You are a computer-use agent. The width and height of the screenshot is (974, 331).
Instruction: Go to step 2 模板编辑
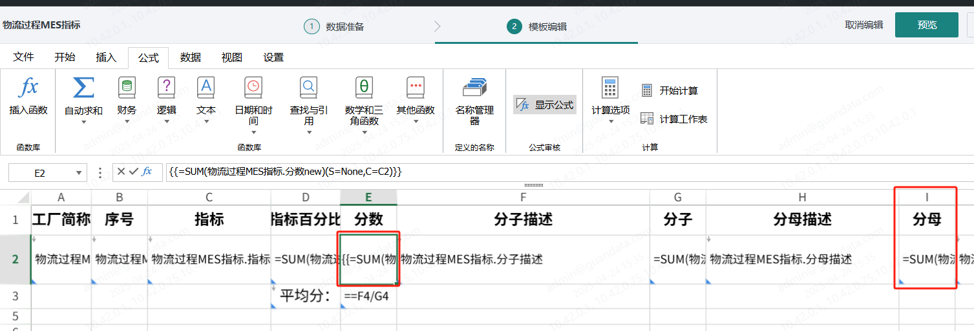[x=536, y=26]
